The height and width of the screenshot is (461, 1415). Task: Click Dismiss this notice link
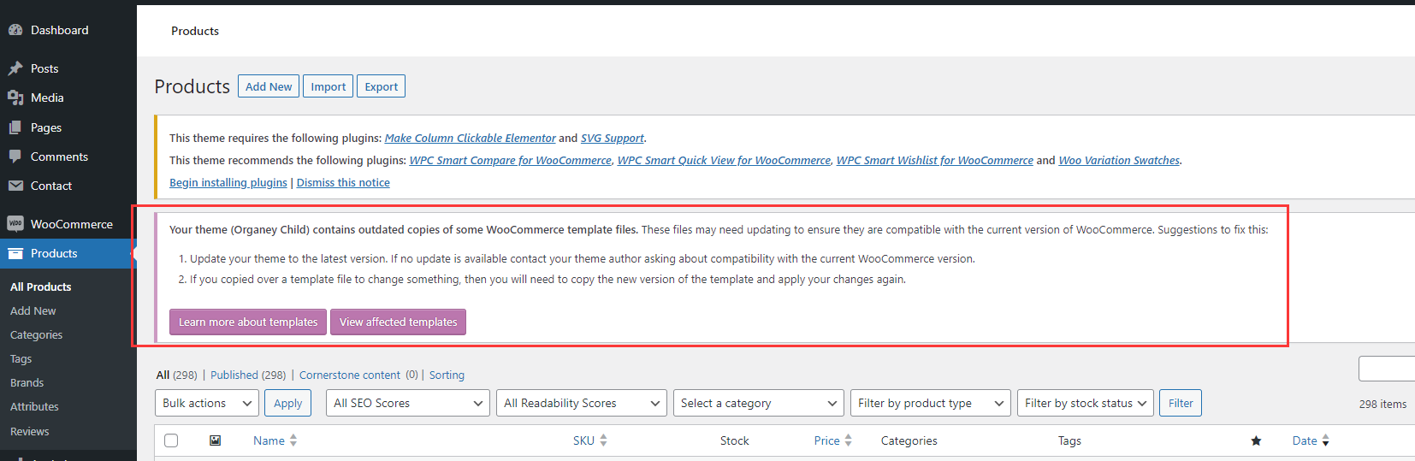coord(343,182)
